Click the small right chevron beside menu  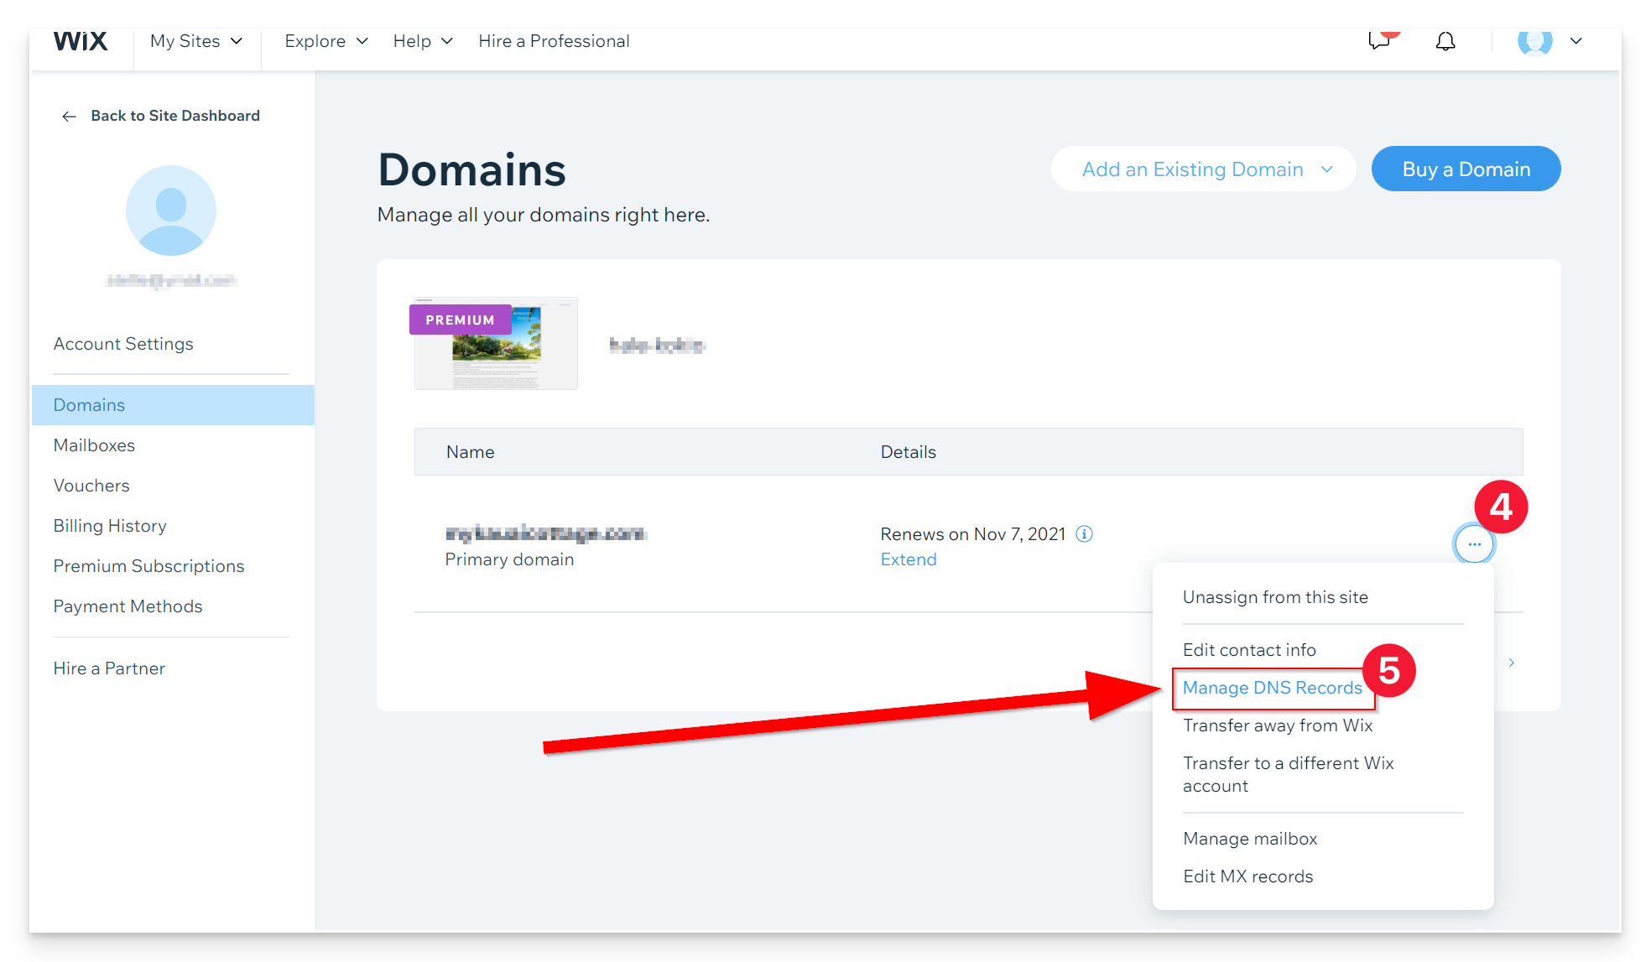coord(1512,663)
